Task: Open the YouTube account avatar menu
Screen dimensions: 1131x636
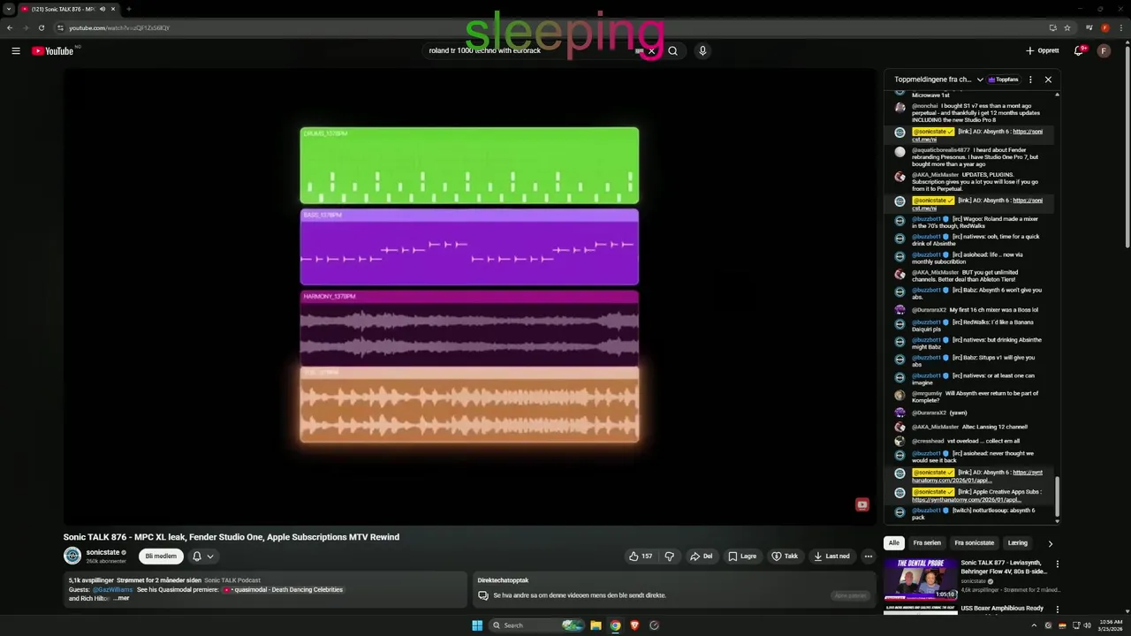Action: point(1104,50)
